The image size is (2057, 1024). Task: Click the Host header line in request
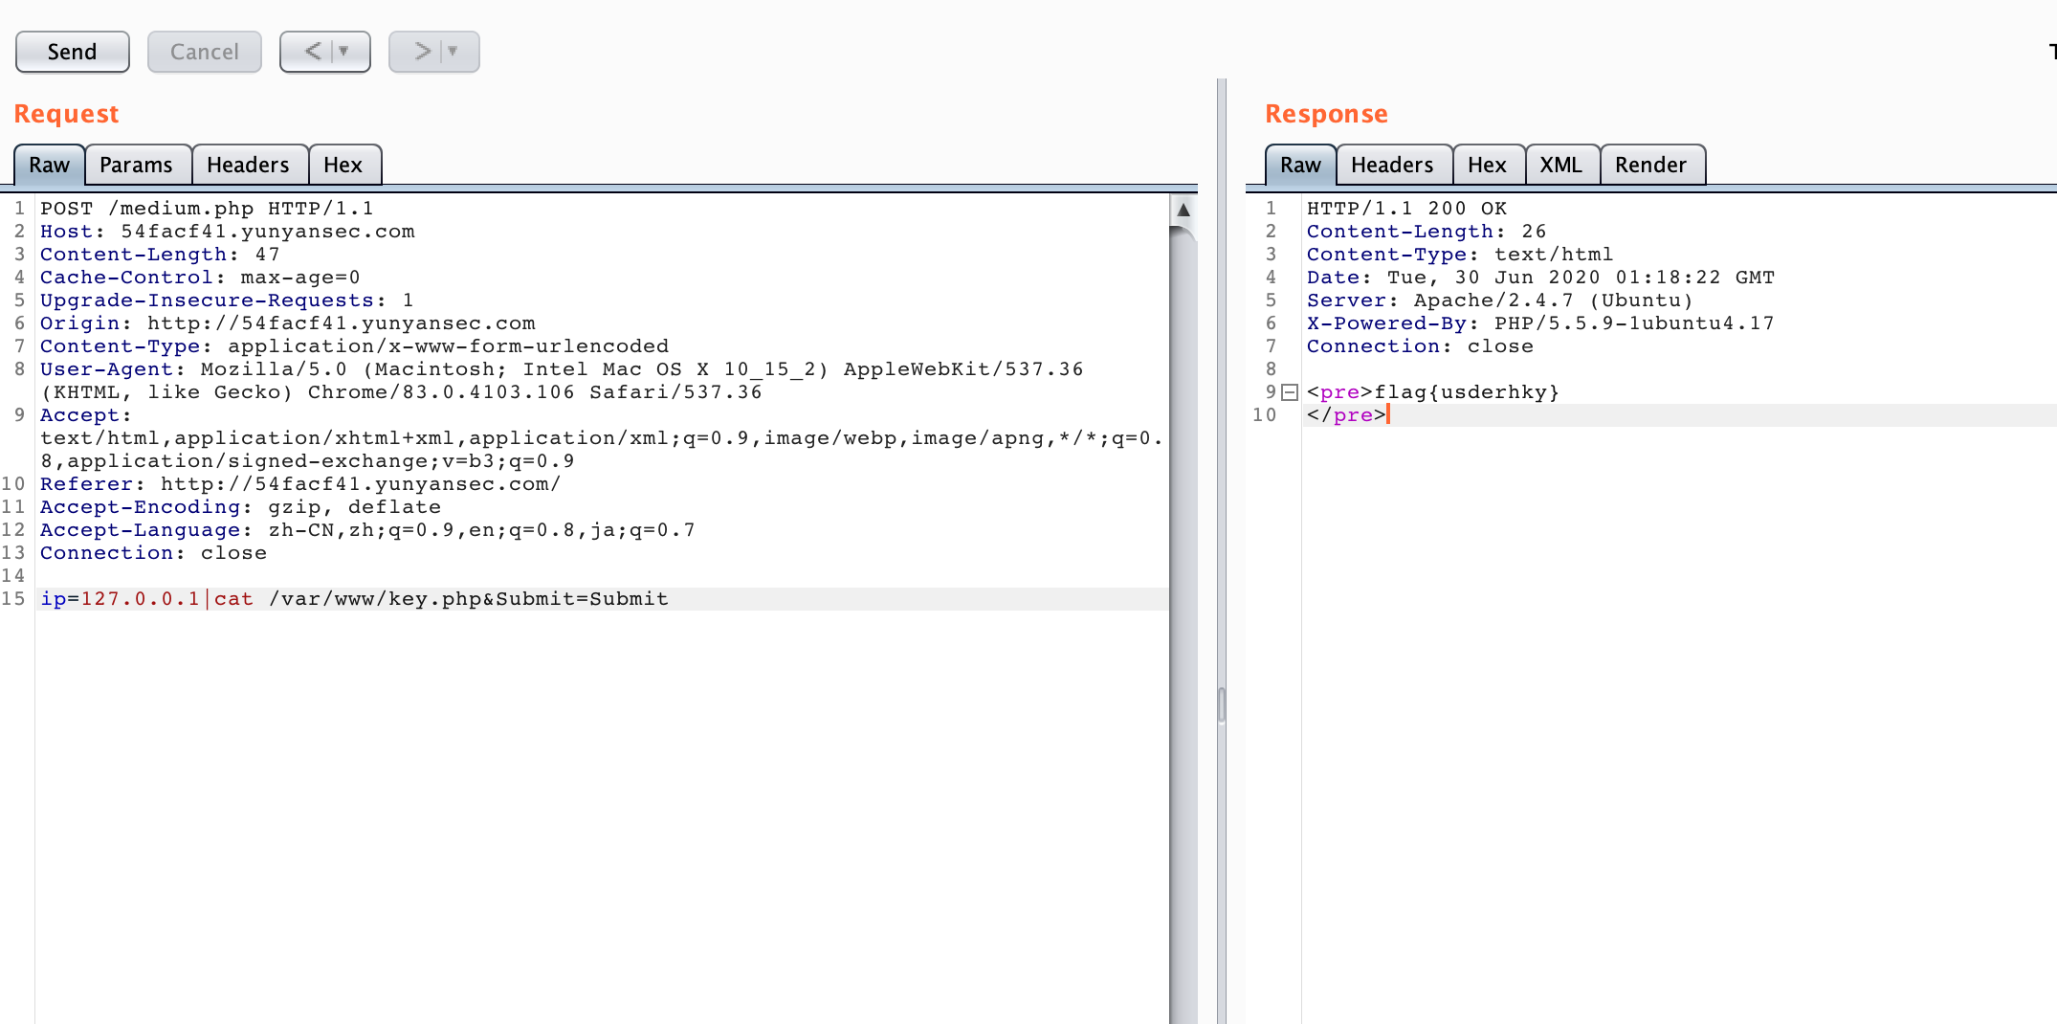228,232
